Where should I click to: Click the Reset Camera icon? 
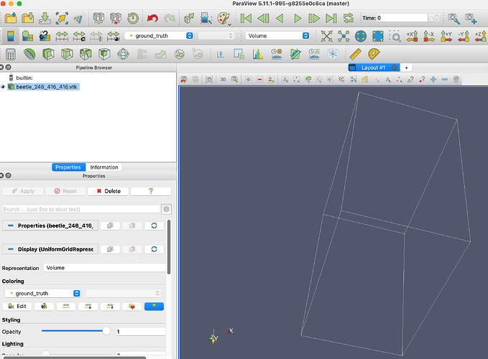tap(326, 36)
